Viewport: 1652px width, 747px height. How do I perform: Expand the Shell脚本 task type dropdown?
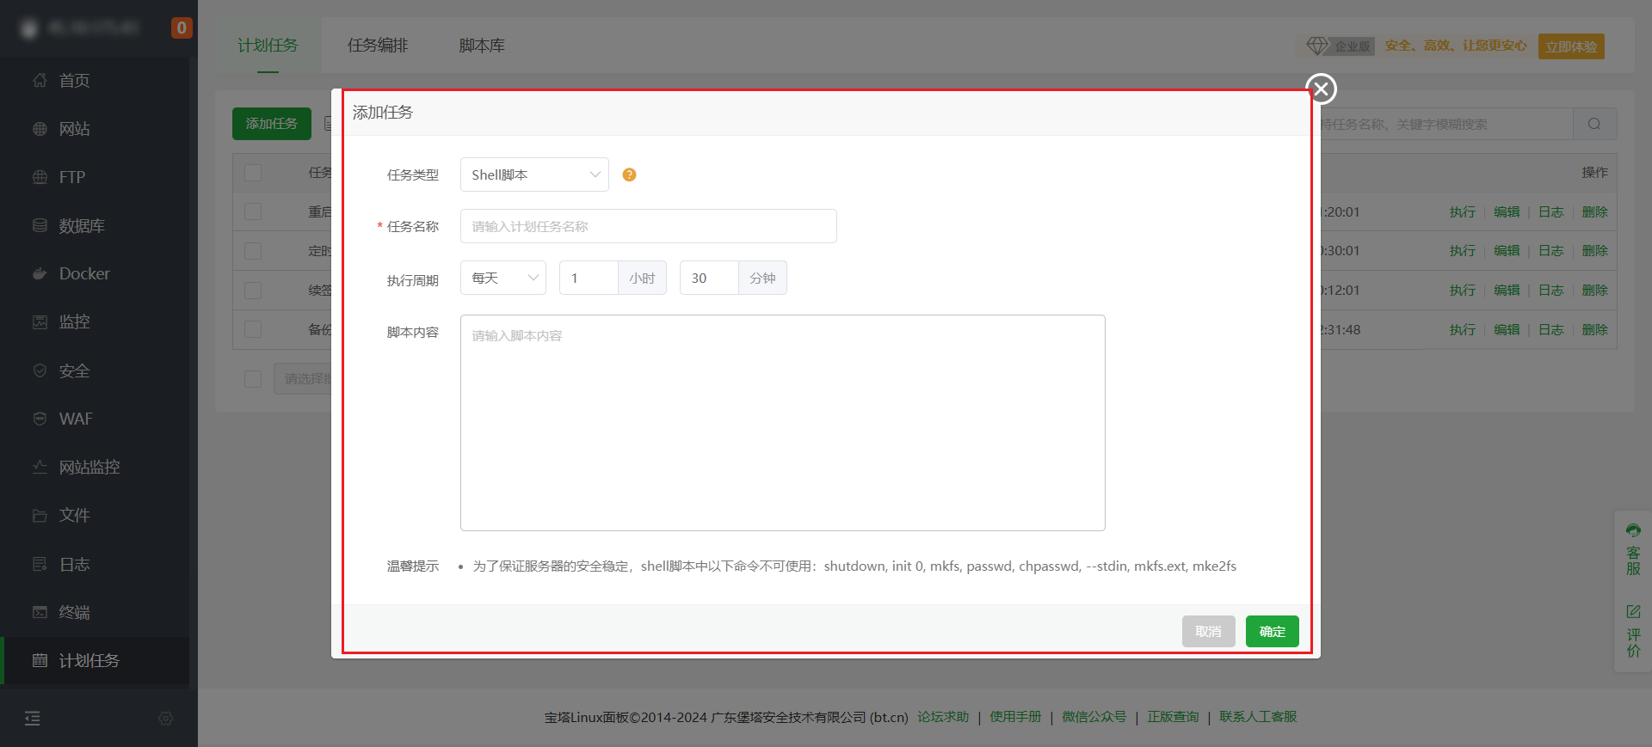tap(534, 175)
